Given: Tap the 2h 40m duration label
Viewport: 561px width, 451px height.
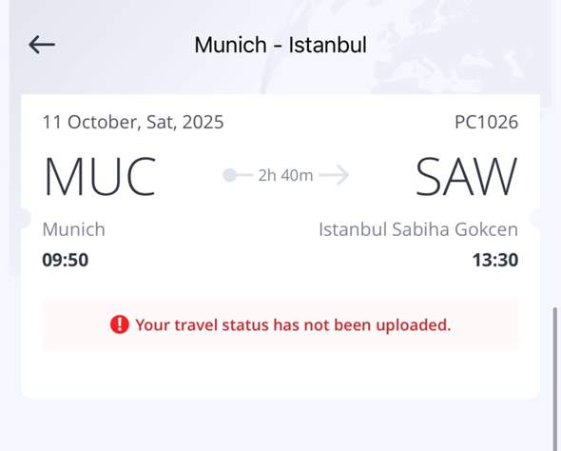Looking at the screenshot, I should pyautogui.click(x=285, y=175).
